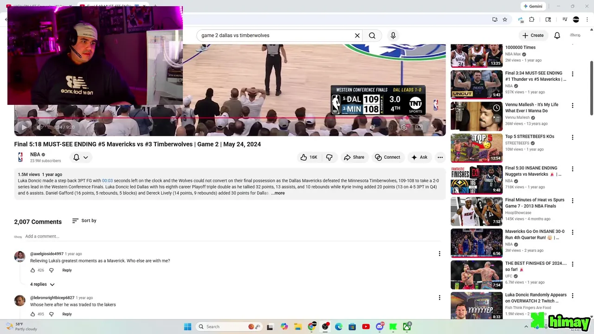The image size is (594, 334).
Task: Start voice search with the microphone icon
Action: coord(393,35)
